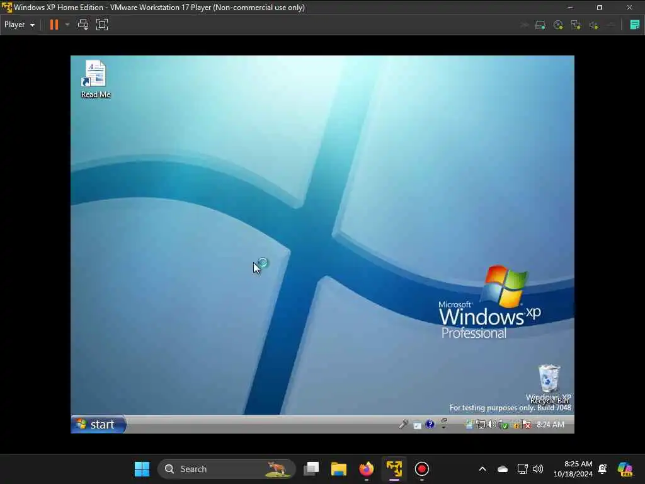Click VMware Player icon on host taskbar
The height and width of the screenshot is (484, 645).
(394, 469)
